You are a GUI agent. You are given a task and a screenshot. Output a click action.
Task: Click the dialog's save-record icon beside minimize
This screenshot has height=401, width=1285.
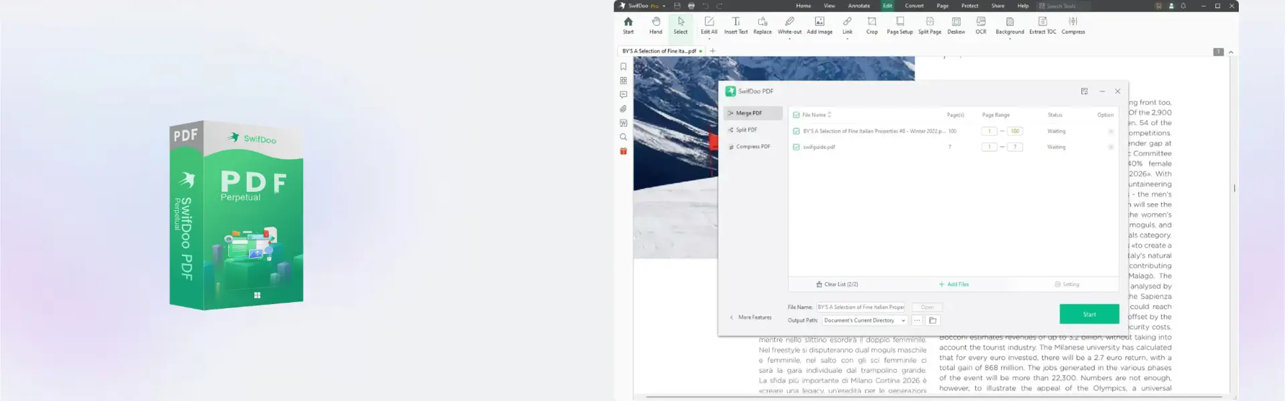pyautogui.click(x=1084, y=92)
